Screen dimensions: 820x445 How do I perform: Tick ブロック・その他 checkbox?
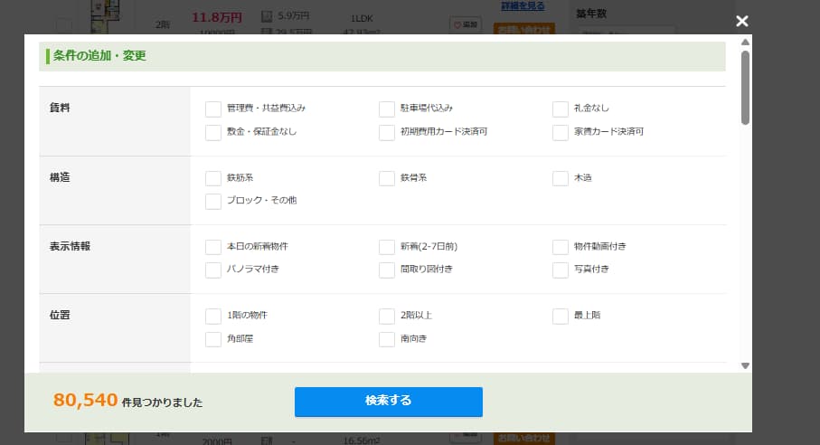point(212,202)
